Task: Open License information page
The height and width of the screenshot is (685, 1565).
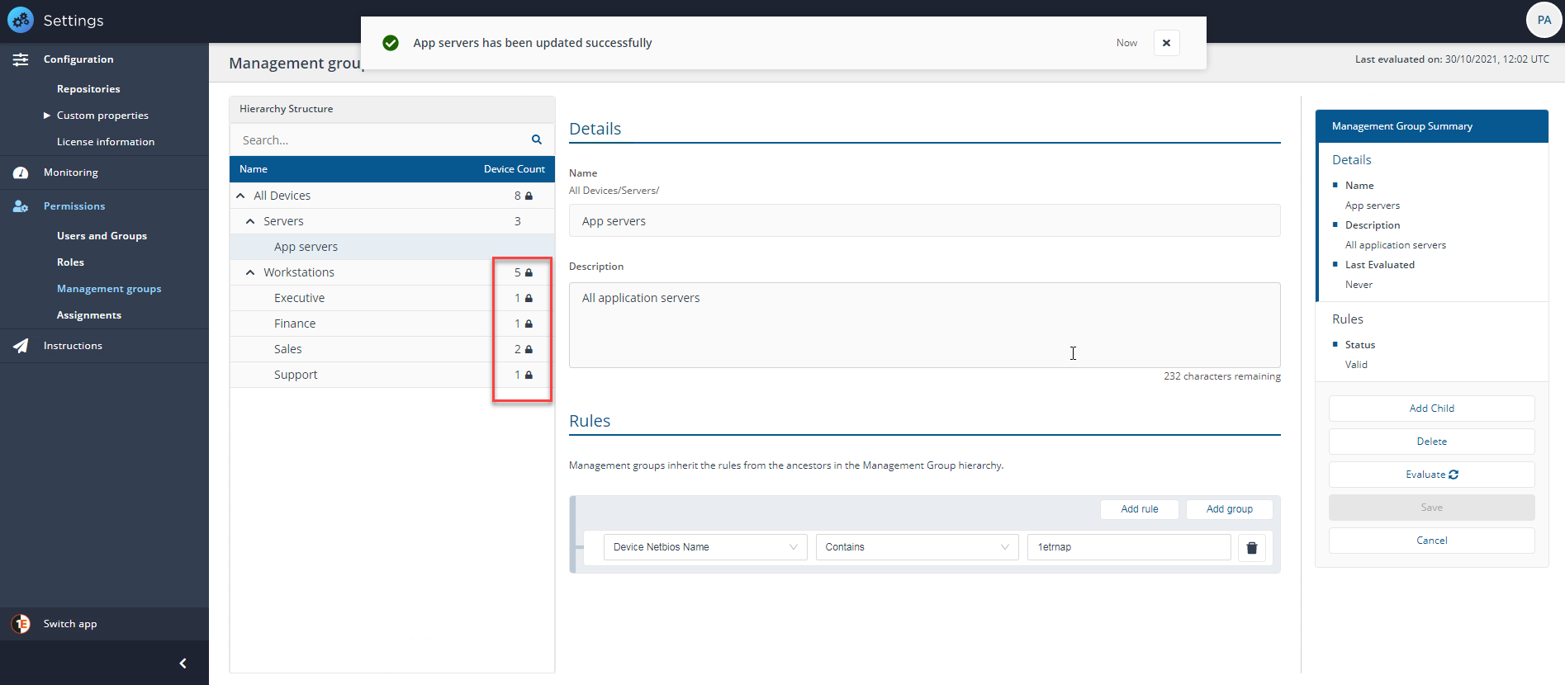Action: pyautogui.click(x=106, y=142)
